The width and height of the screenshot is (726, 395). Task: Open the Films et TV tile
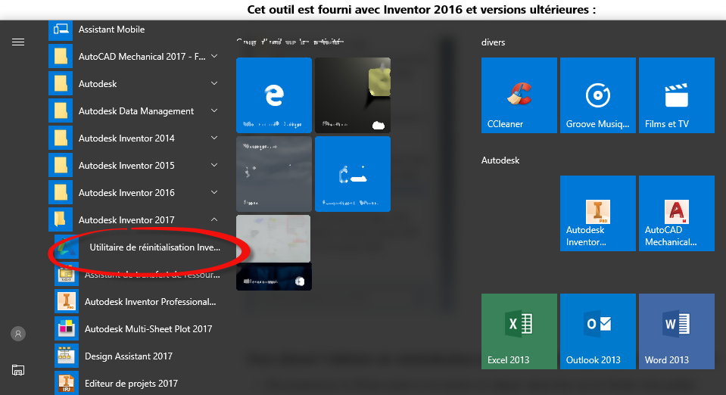point(677,95)
